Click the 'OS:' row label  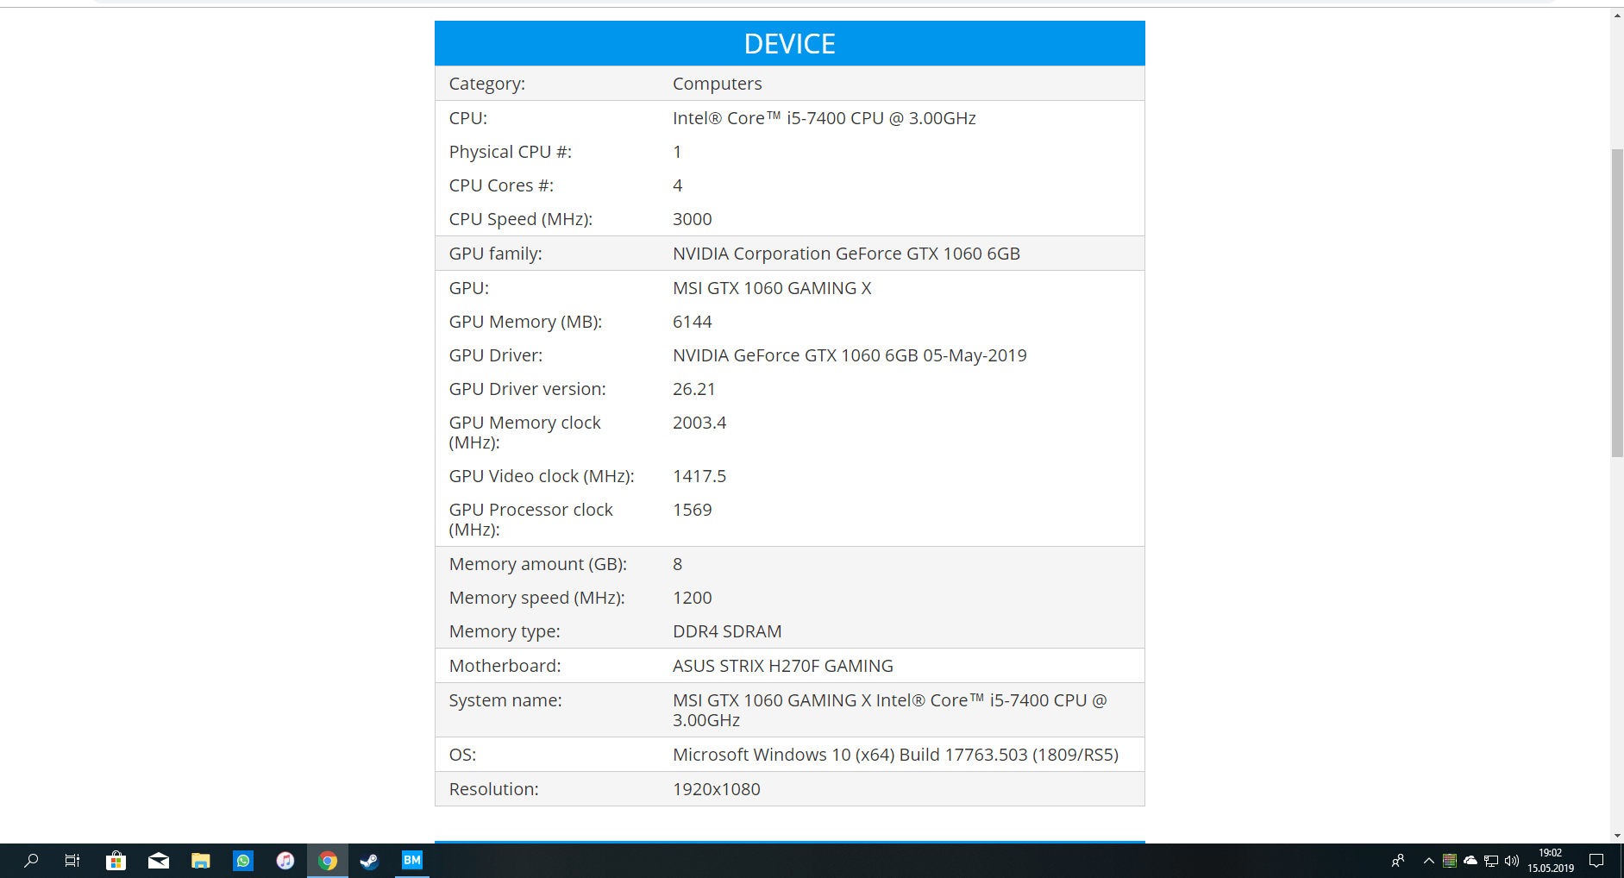[462, 755]
